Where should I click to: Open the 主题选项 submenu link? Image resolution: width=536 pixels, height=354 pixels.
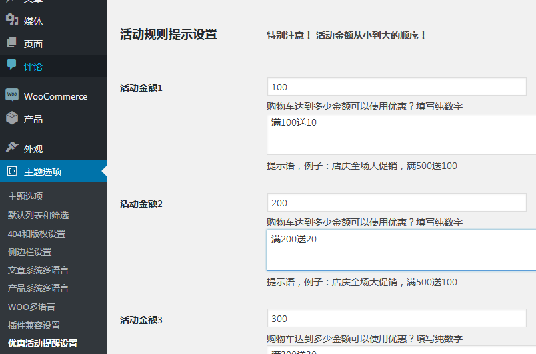click(25, 196)
